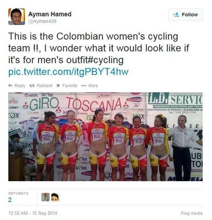Click the Favorite star icon
The width and height of the screenshot is (212, 220).
pyautogui.click(x=58, y=85)
